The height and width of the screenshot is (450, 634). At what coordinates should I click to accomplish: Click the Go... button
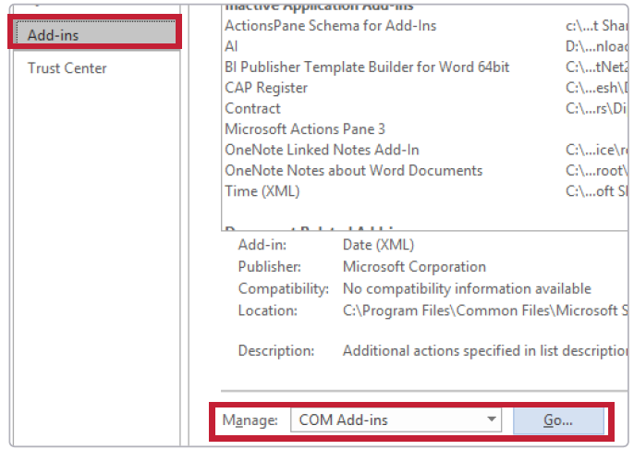point(558,420)
